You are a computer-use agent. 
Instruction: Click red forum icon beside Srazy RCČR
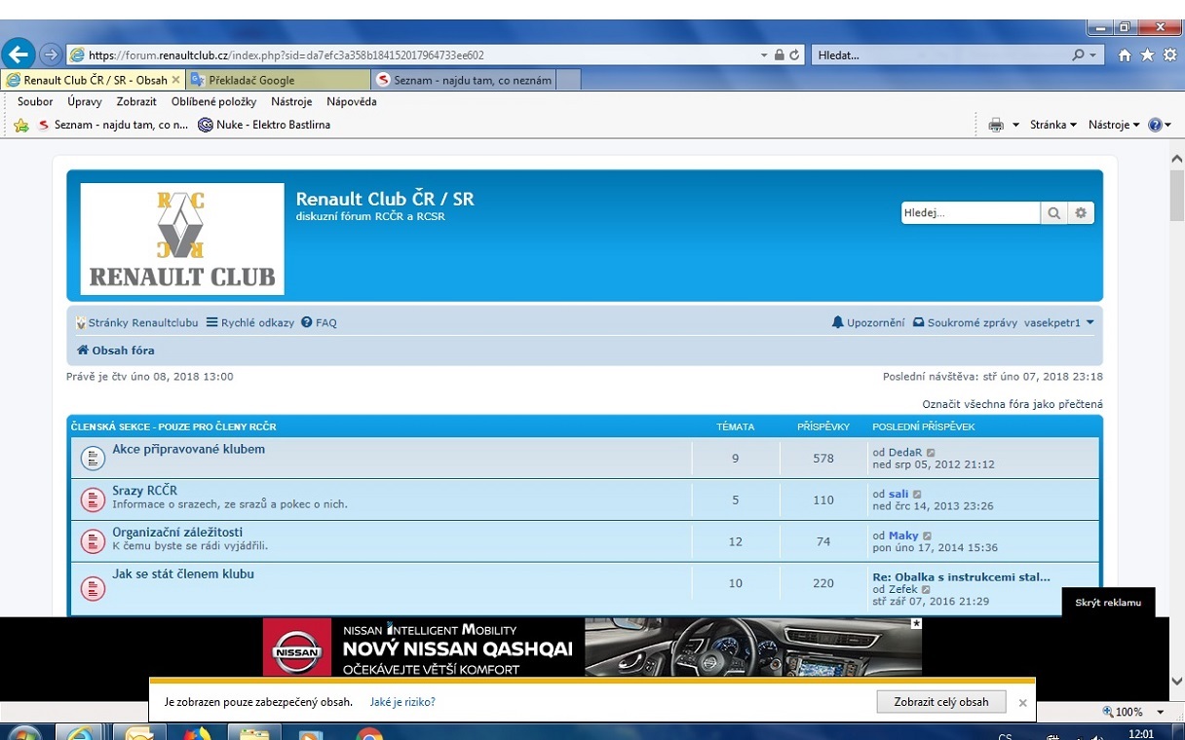(x=93, y=499)
